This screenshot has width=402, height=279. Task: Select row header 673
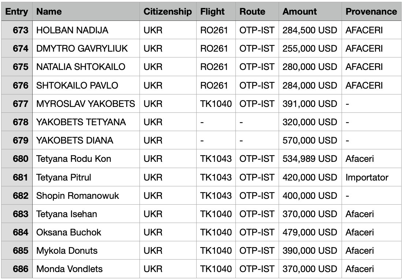(x=17, y=30)
